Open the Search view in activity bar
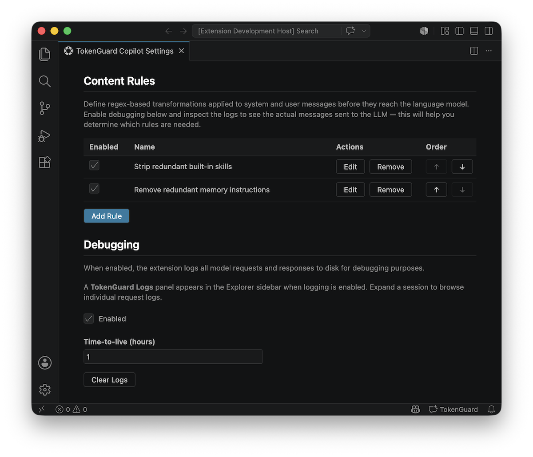533x457 pixels. (x=44, y=81)
